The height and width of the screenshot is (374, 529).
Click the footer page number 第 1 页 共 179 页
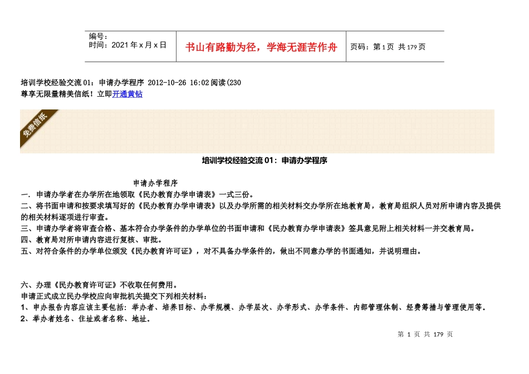[x=425, y=335]
